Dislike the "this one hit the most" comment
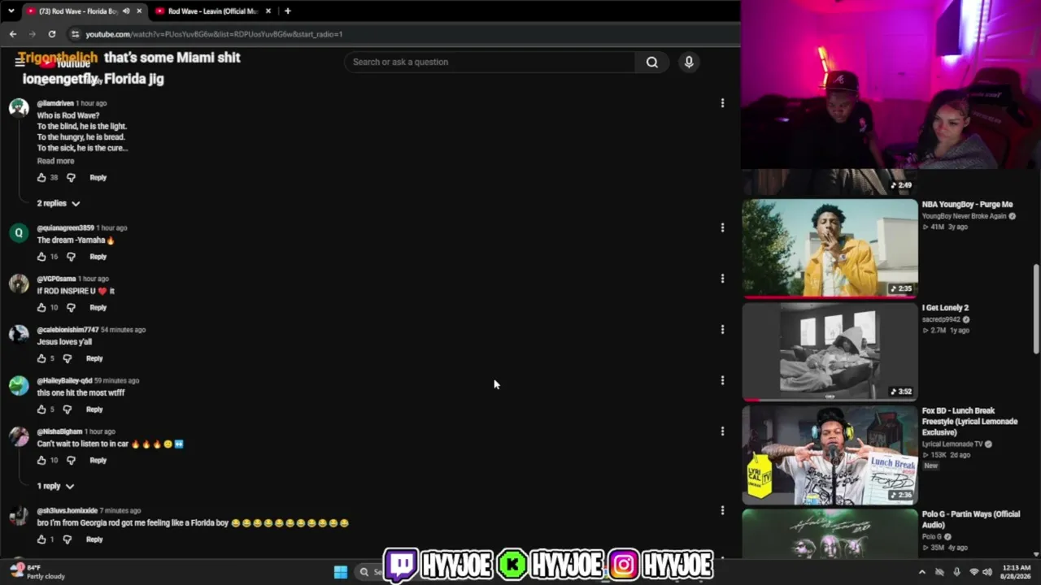 point(67,409)
